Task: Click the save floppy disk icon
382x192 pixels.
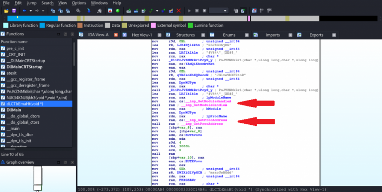Action: tap(14, 11)
